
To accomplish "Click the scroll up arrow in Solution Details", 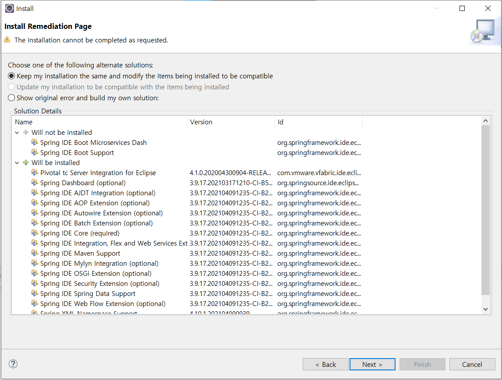I will [485, 120].
